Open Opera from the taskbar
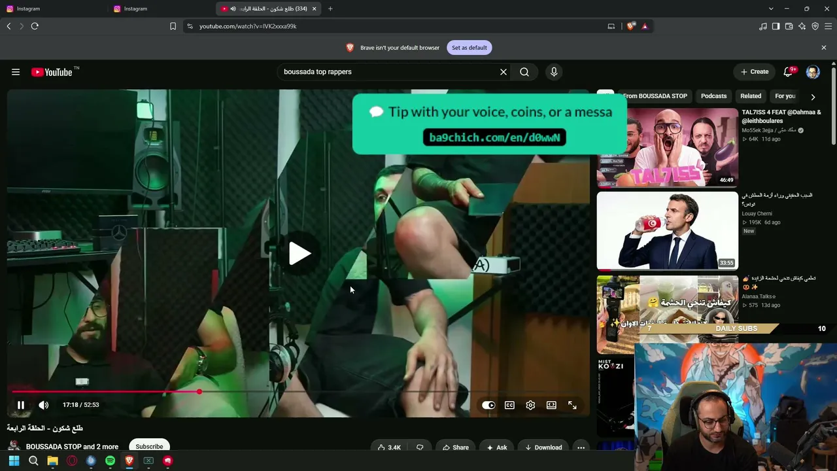 [72, 461]
